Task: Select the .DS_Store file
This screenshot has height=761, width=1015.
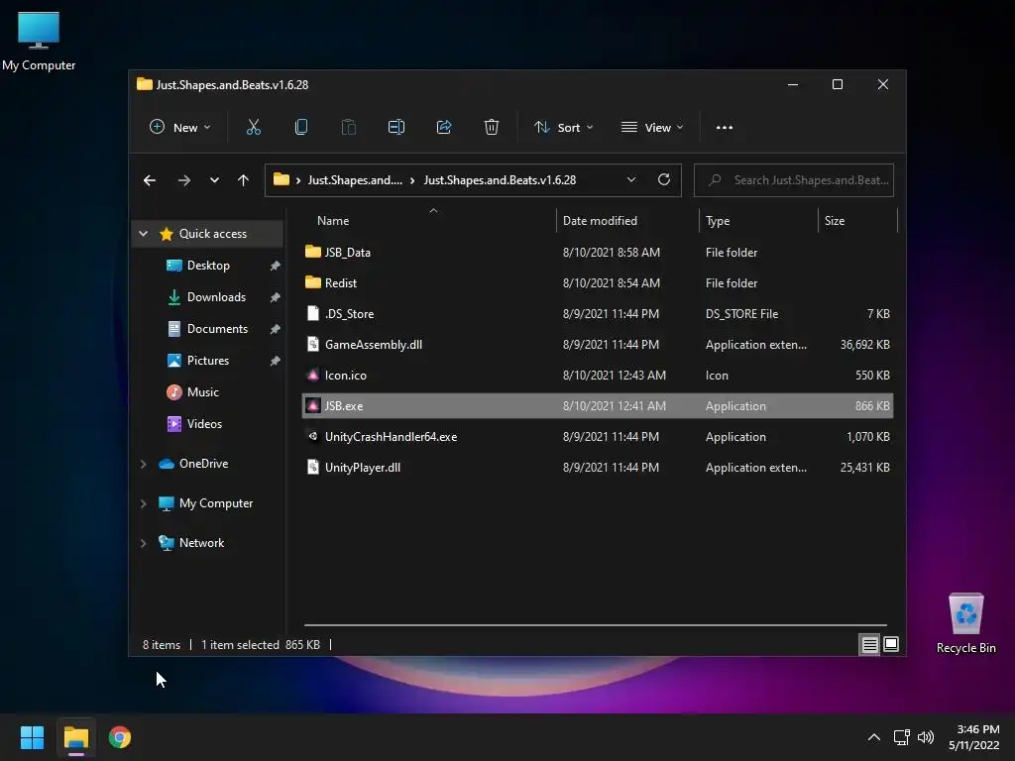Action: (x=598, y=314)
